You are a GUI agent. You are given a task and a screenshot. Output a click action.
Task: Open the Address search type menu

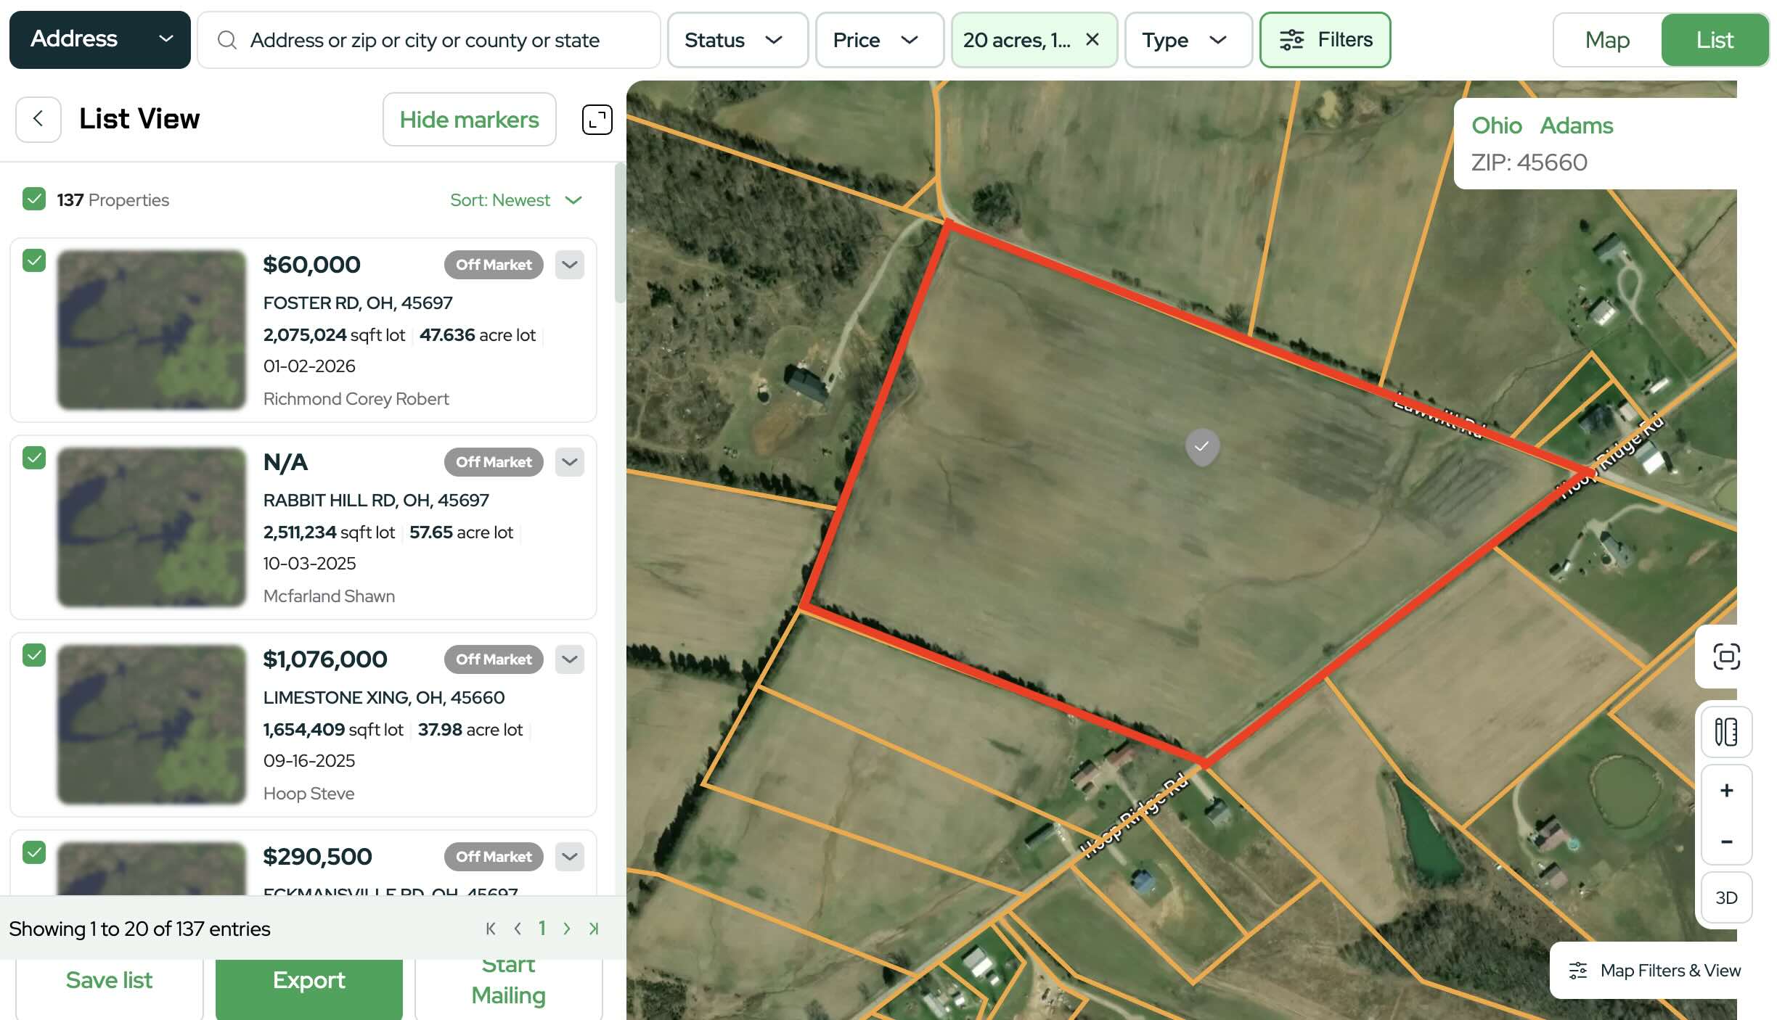point(100,40)
